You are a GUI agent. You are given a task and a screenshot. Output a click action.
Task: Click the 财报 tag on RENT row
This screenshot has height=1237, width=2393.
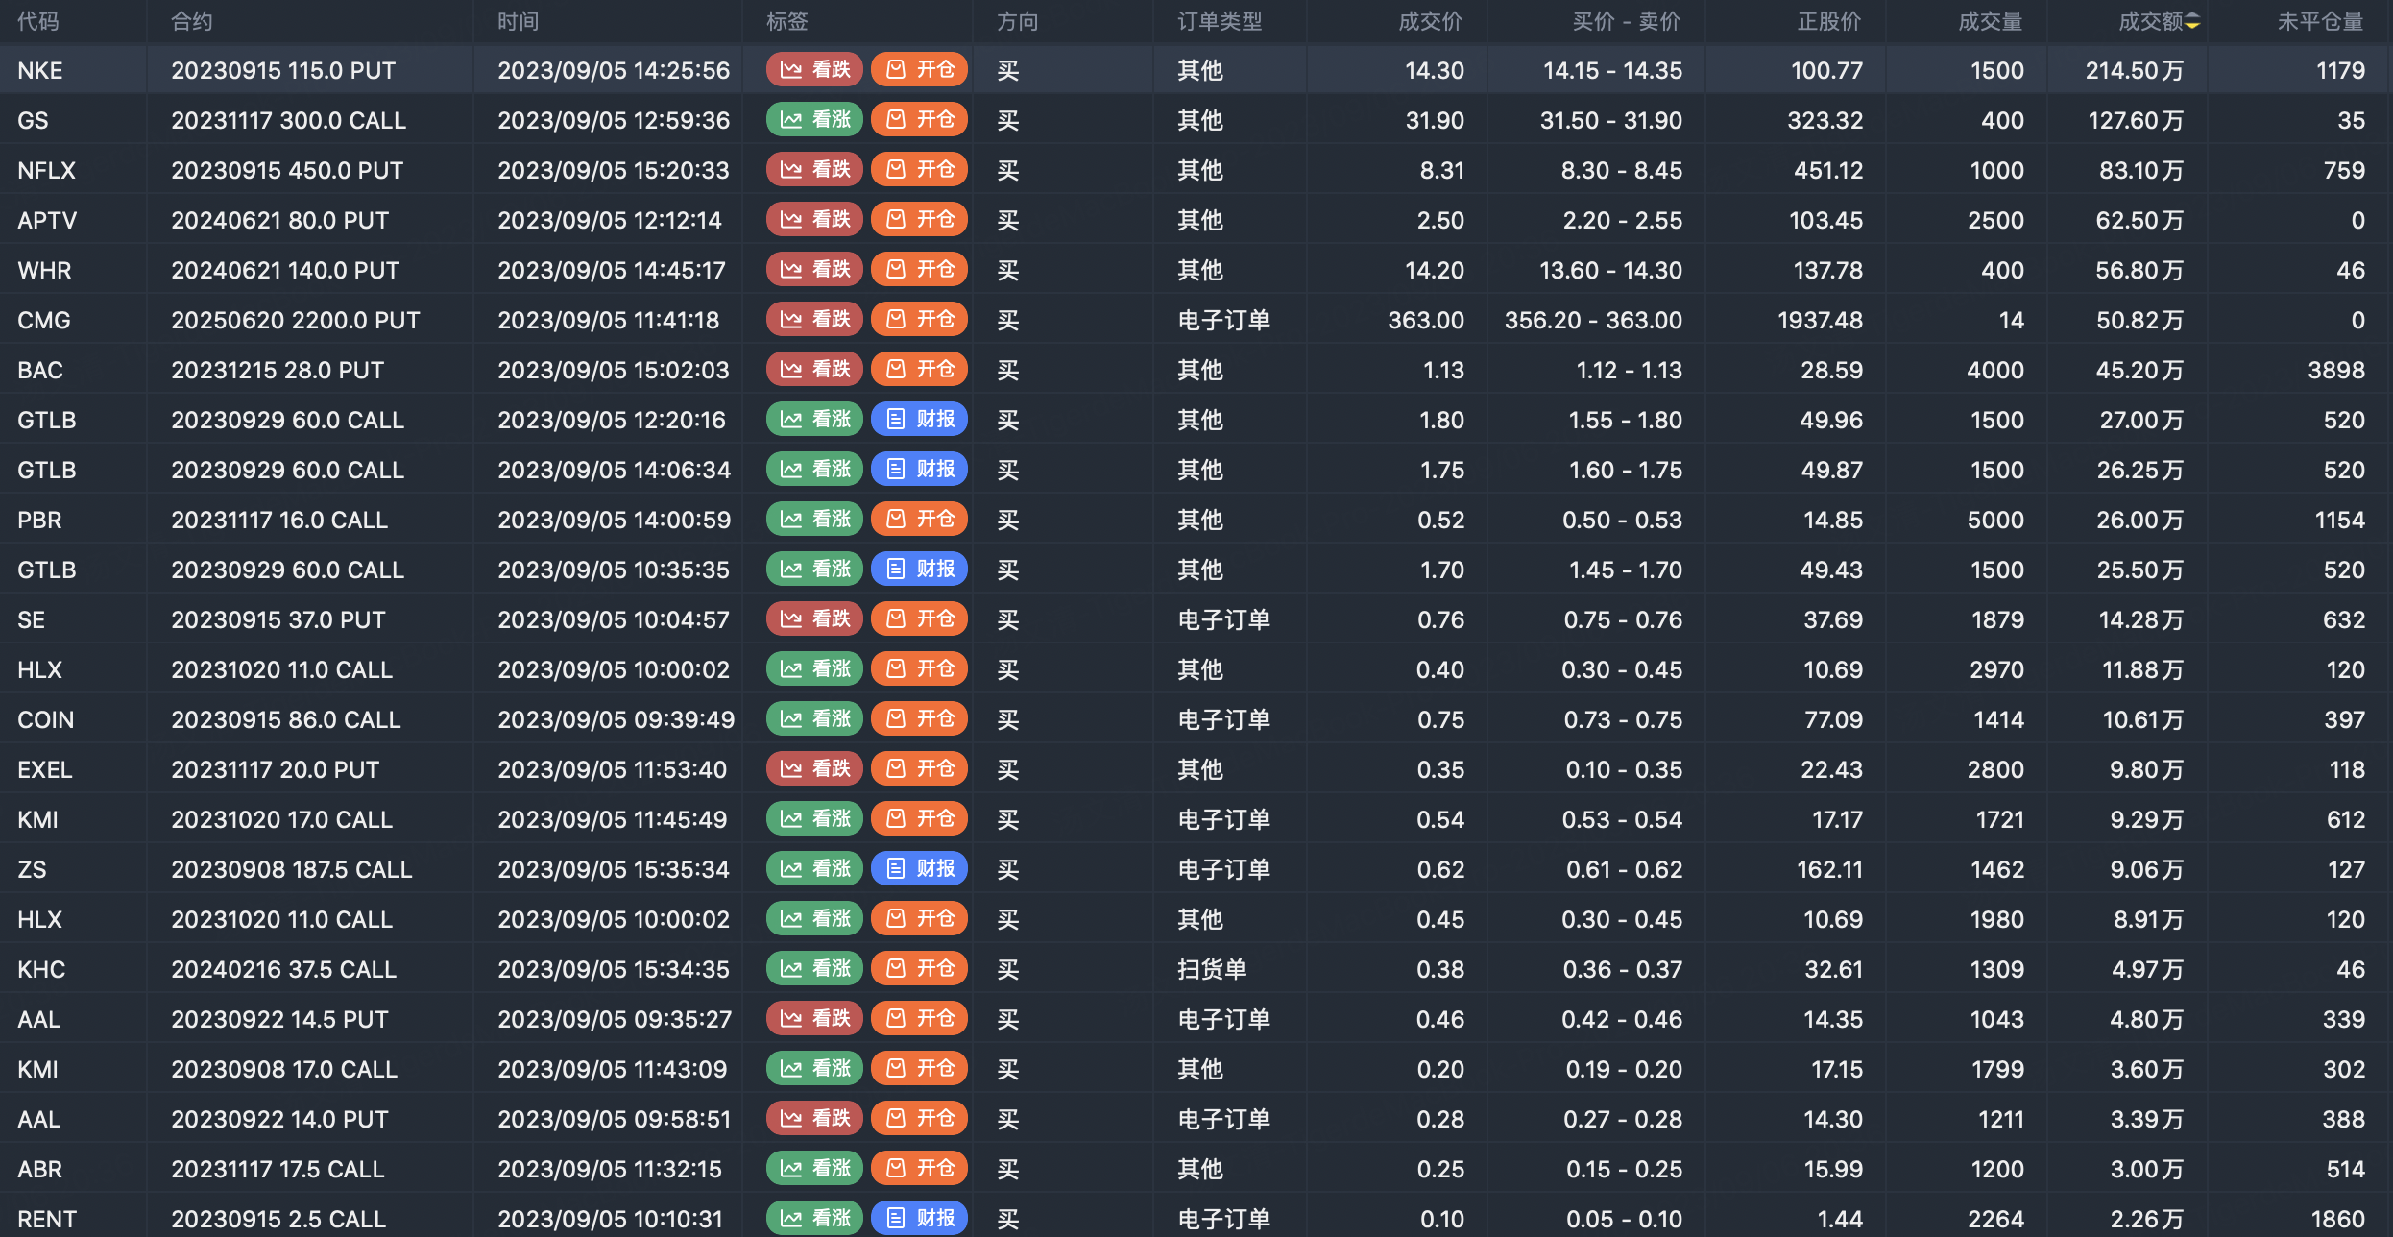[919, 1219]
